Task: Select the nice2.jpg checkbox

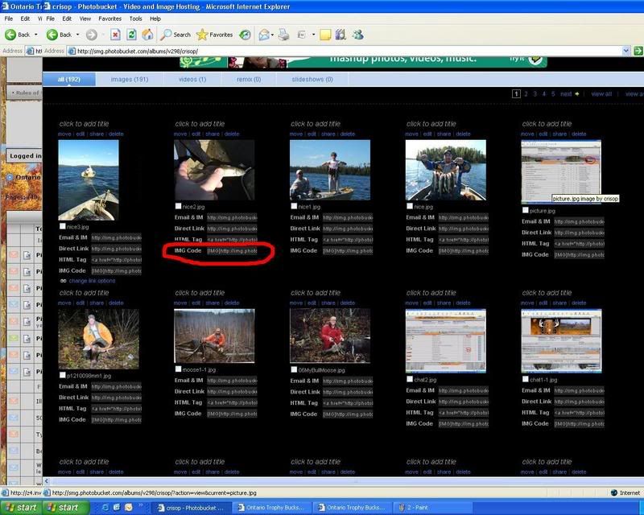Action: pos(179,207)
